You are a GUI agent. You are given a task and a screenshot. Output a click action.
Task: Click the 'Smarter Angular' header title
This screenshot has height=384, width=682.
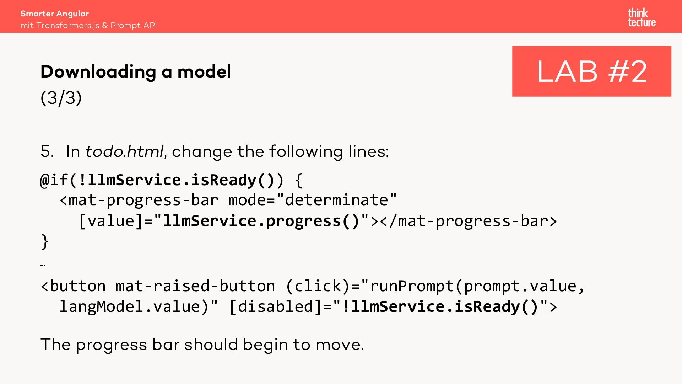[54, 14]
